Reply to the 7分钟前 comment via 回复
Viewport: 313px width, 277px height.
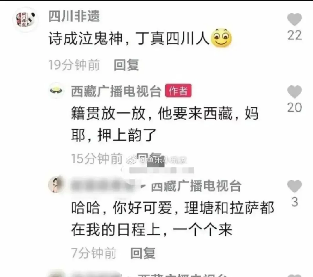[x=143, y=253]
